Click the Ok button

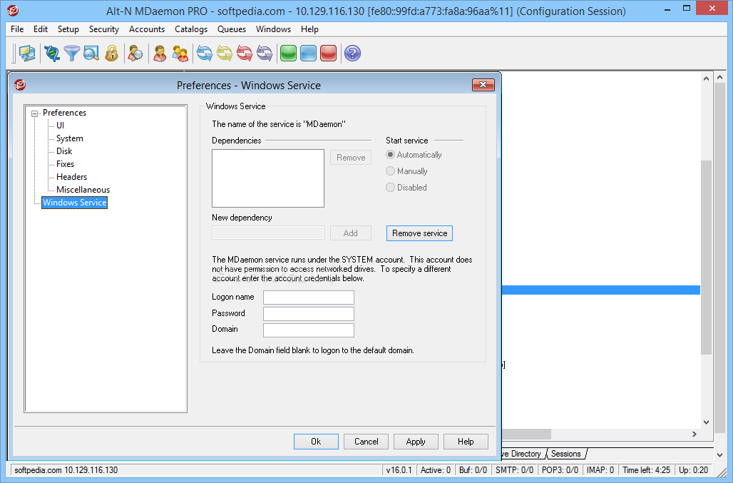pyautogui.click(x=316, y=442)
